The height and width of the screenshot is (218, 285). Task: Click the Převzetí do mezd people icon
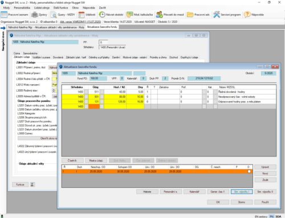[159, 15]
